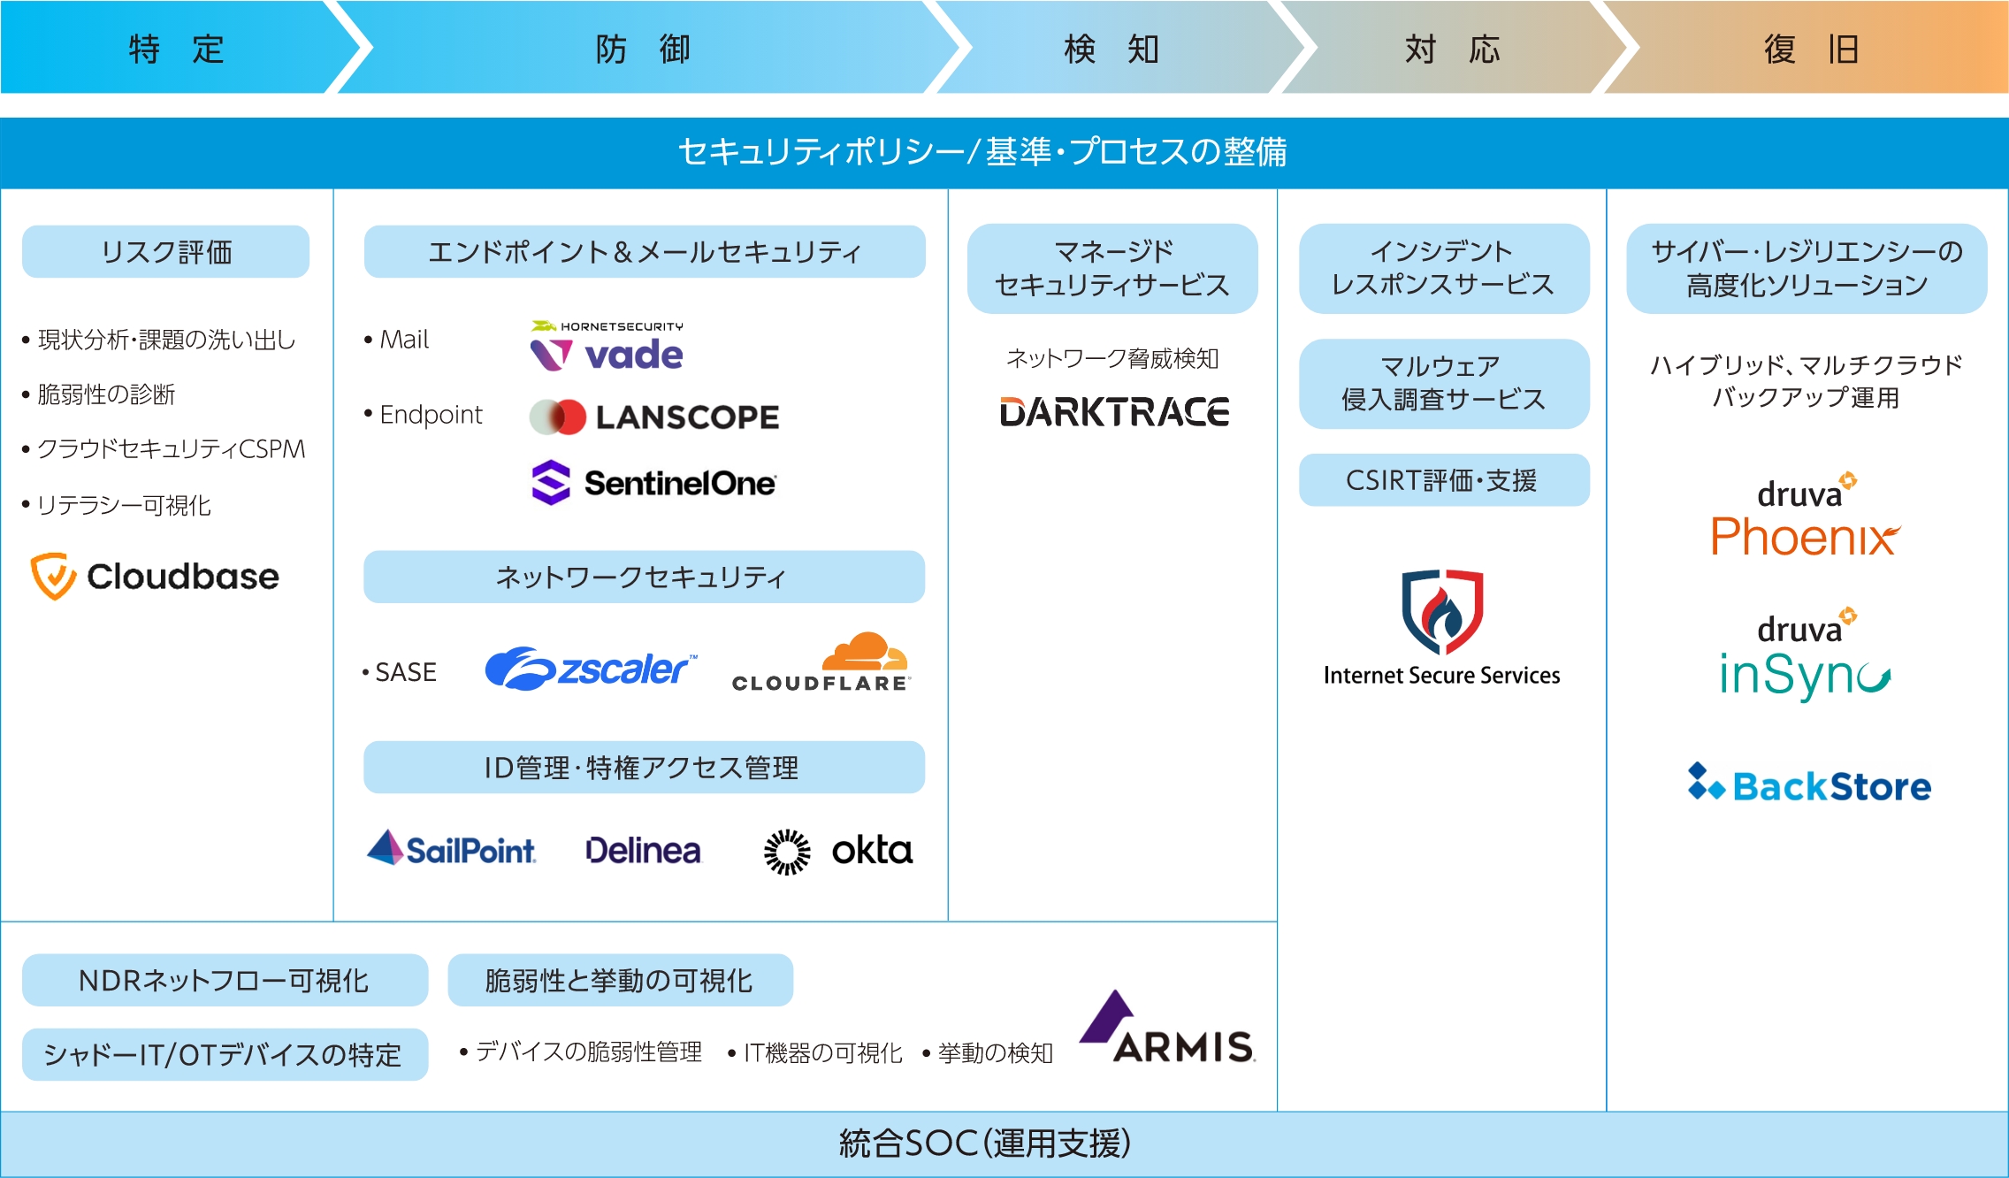Click the クラウドセキュリティCSPM bullet
Screen dimensions: 2009x1178
[164, 449]
